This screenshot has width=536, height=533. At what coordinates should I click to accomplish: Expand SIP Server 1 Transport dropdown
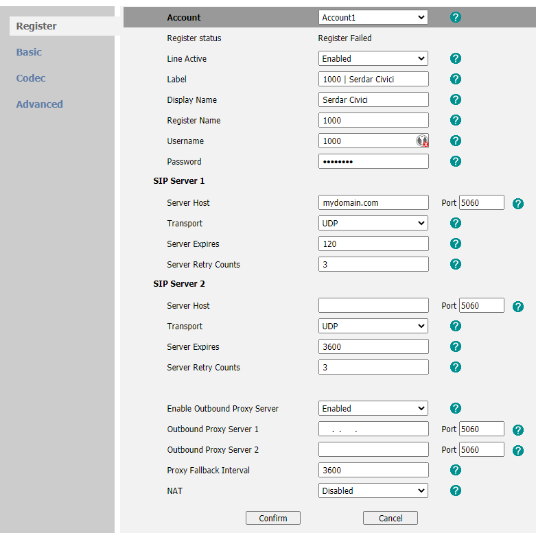point(373,224)
